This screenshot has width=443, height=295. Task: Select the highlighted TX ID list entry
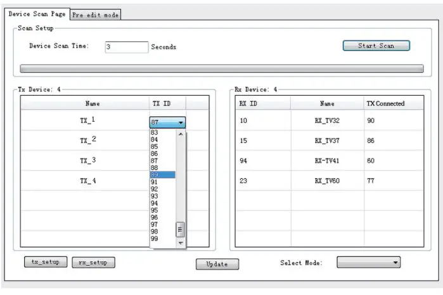tap(162, 175)
